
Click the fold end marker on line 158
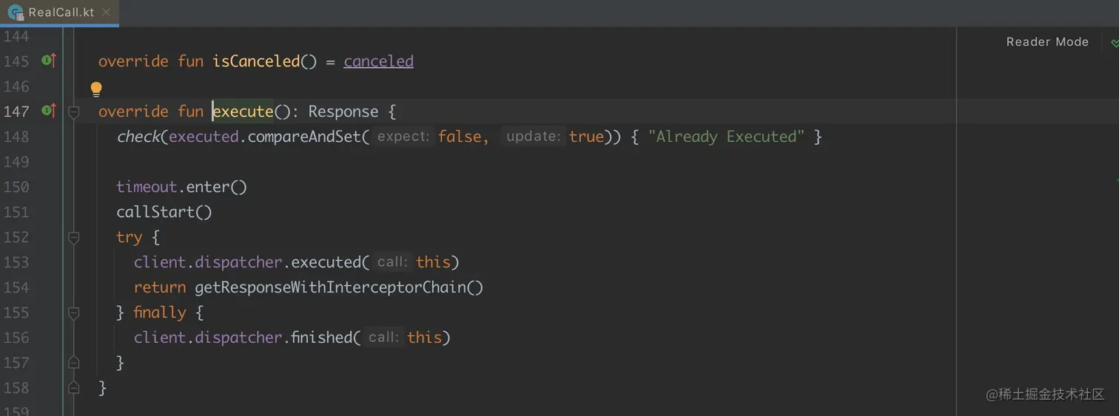(x=73, y=387)
